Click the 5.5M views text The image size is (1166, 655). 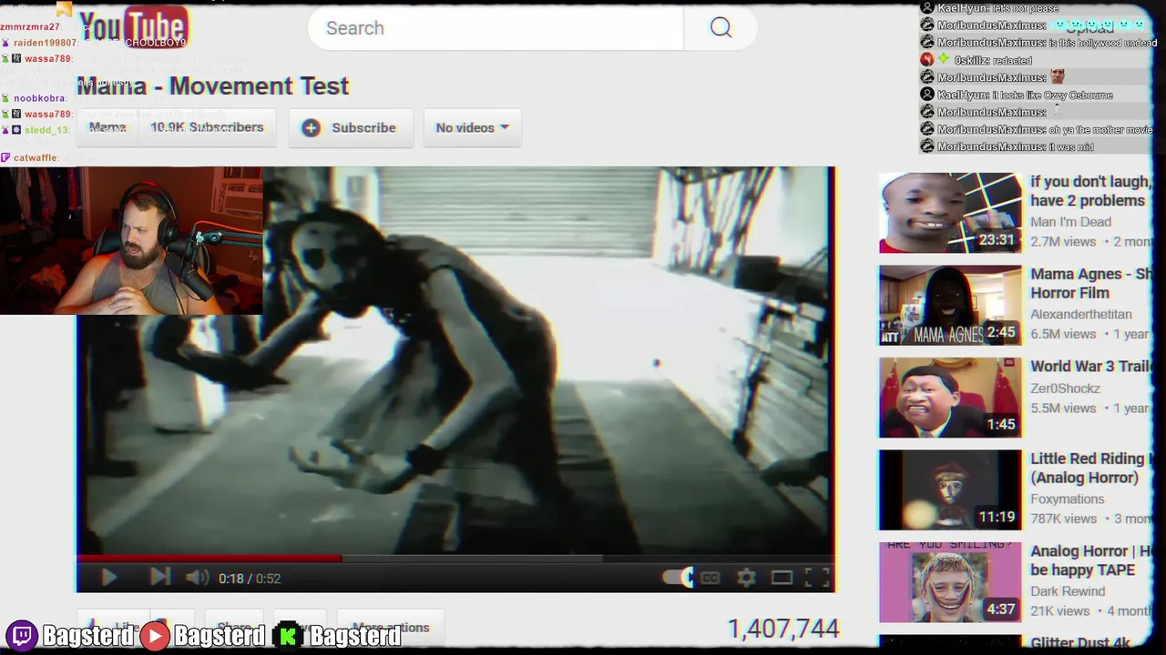(x=1063, y=408)
